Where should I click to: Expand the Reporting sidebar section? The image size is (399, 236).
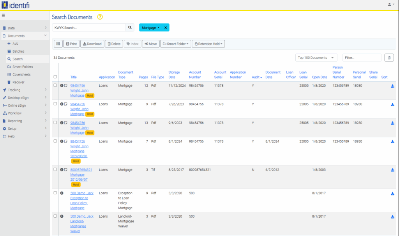coord(25,121)
